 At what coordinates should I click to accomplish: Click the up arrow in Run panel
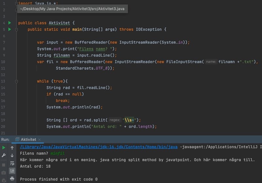click(x=12, y=148)
